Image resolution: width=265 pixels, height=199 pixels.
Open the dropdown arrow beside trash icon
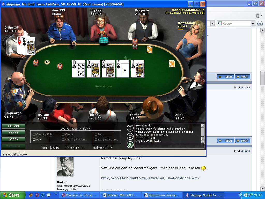[262, 16]
